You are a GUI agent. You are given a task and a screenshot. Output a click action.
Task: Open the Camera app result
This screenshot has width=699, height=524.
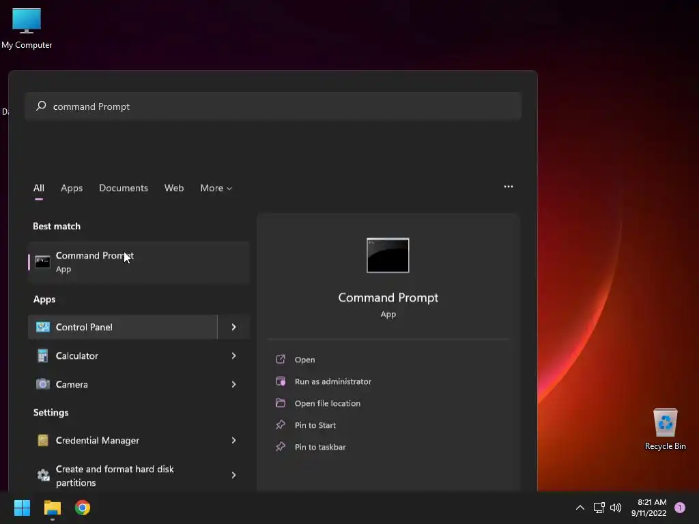click(123, 384)
